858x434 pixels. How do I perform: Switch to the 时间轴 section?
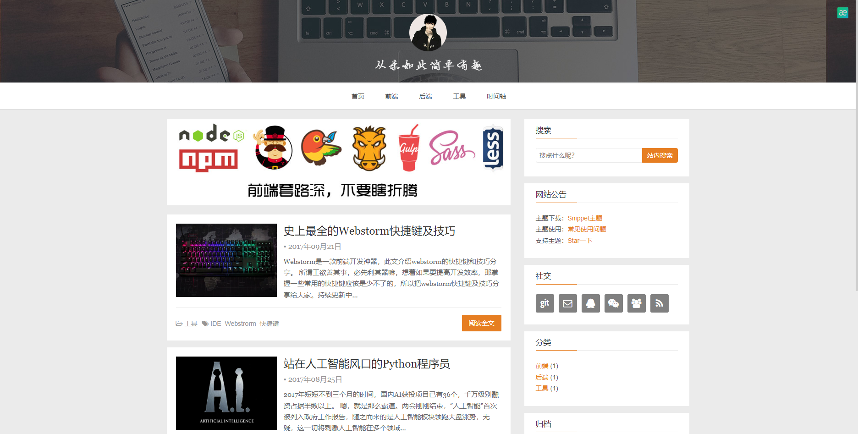tap(496, 96)
